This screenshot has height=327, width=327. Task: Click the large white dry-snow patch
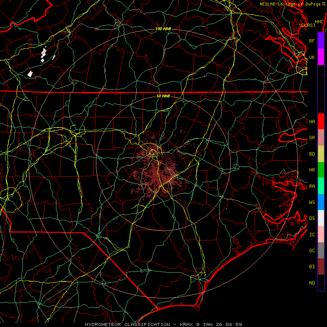30,74
